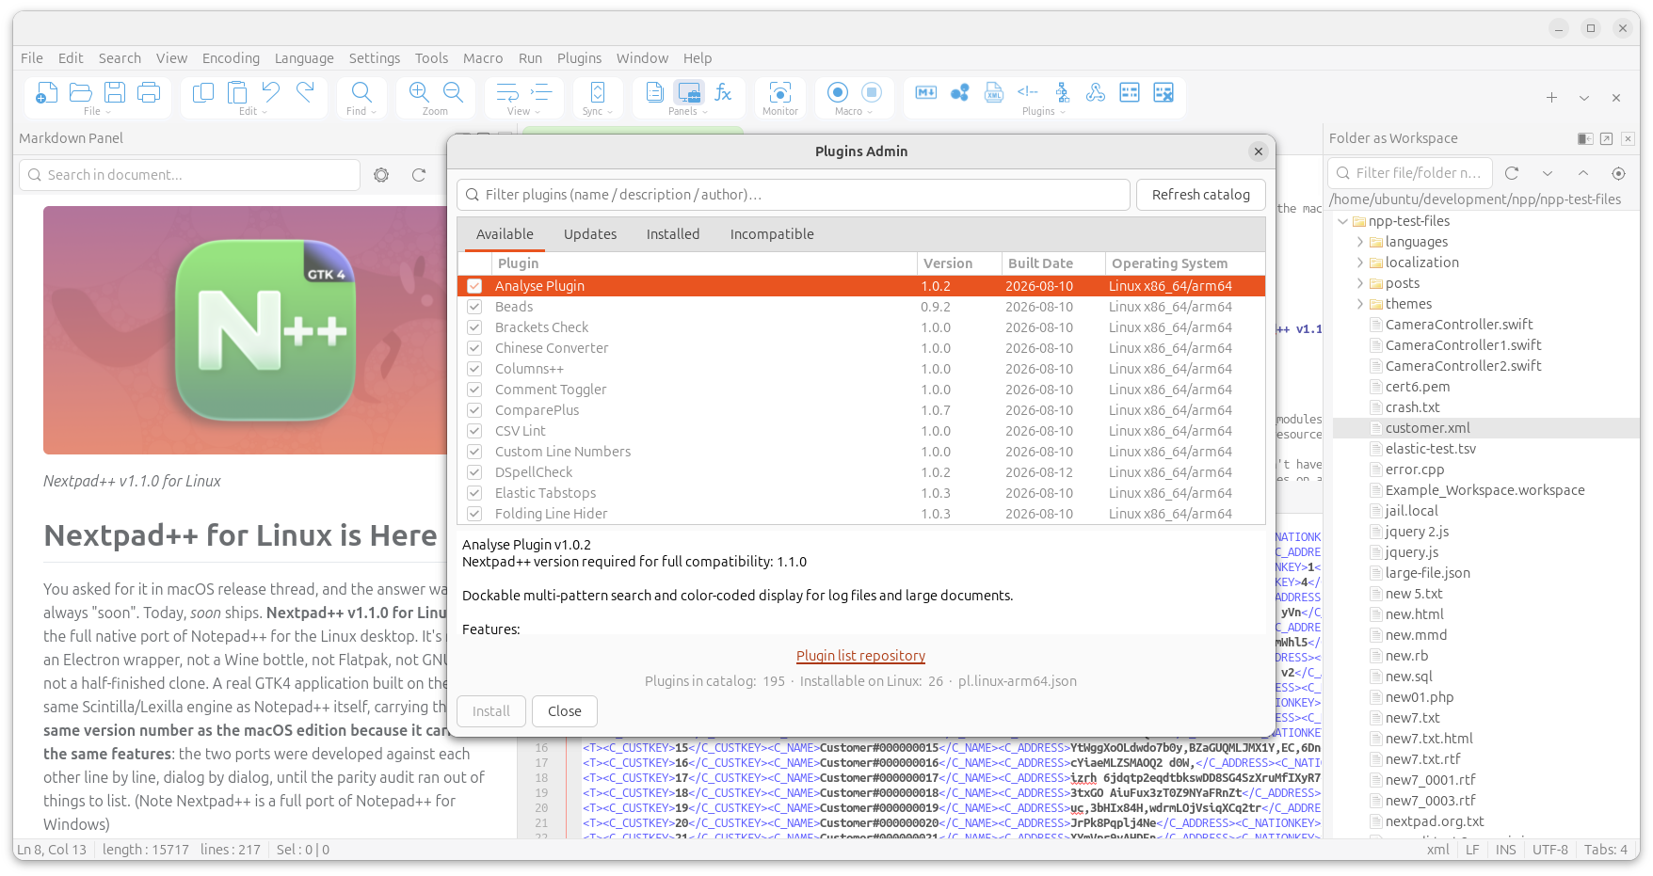The image size is (1653, 876).
Task: Switch to the Incompatible tab
Action: 772,234
